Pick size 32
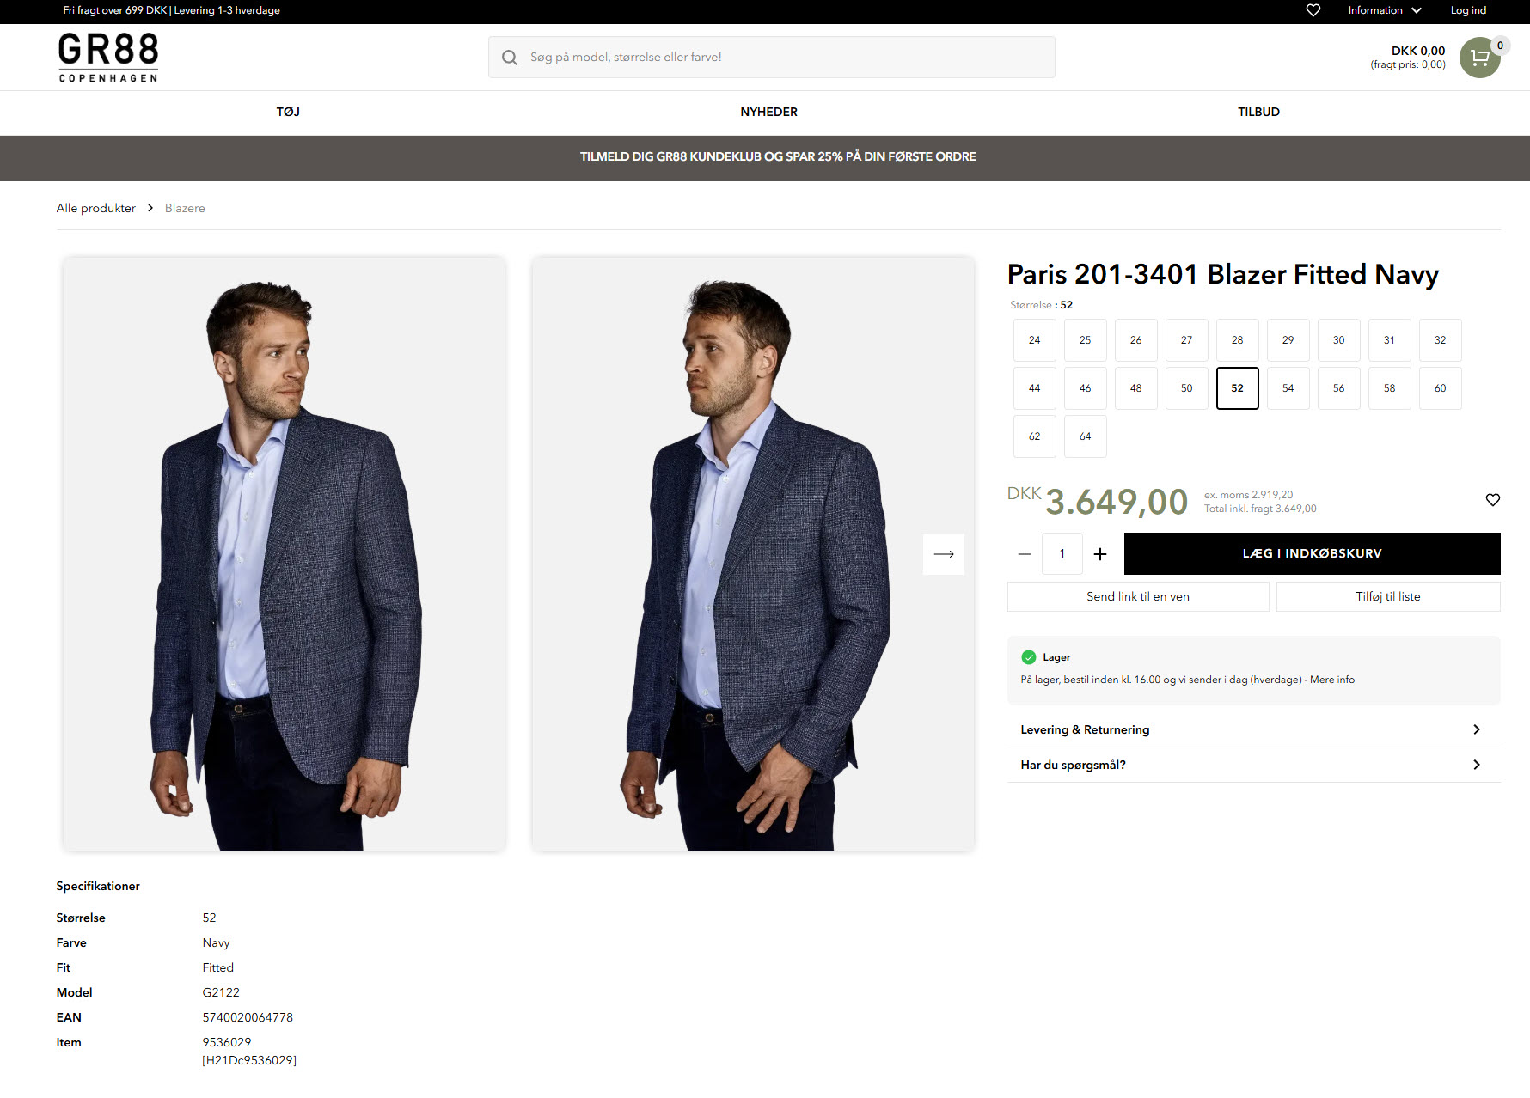 point(1440,340)
